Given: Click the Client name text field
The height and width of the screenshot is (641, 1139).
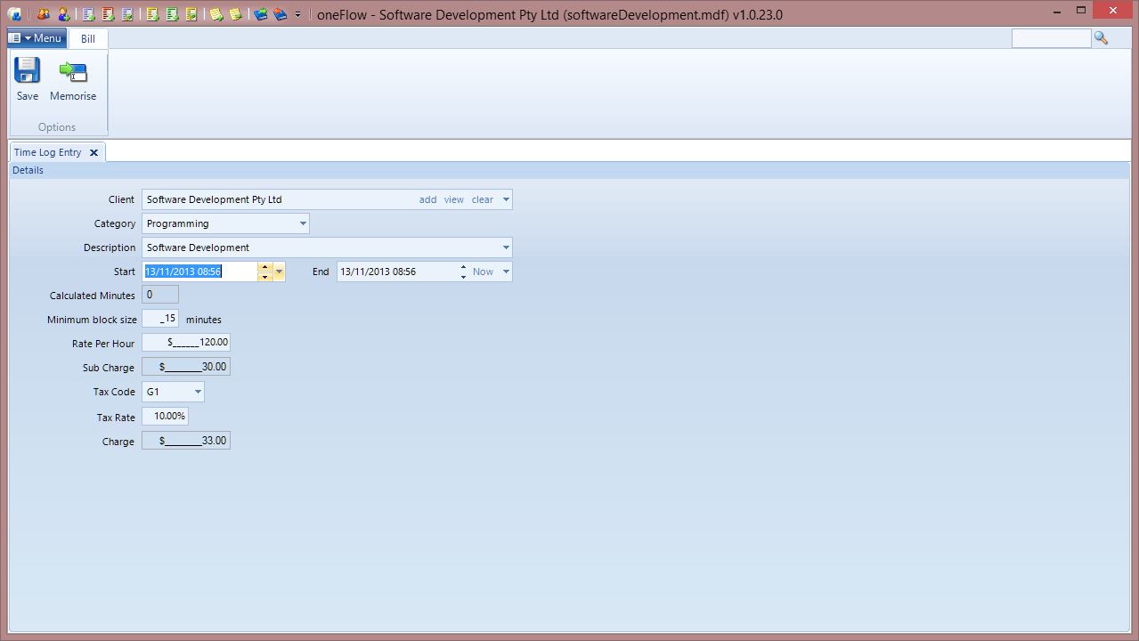Looking at the screenshot, I should [x=278, y=199].
